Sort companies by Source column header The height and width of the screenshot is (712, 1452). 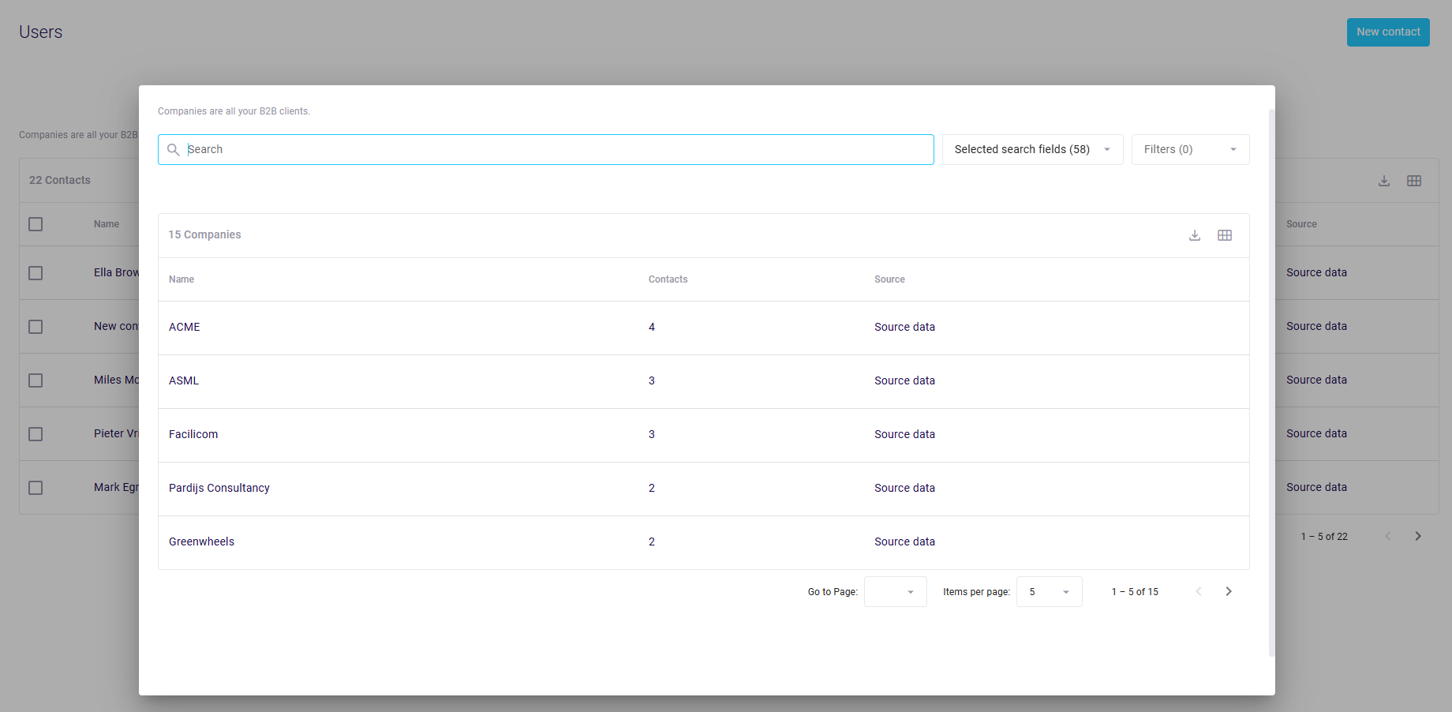(x=889, y=279)
